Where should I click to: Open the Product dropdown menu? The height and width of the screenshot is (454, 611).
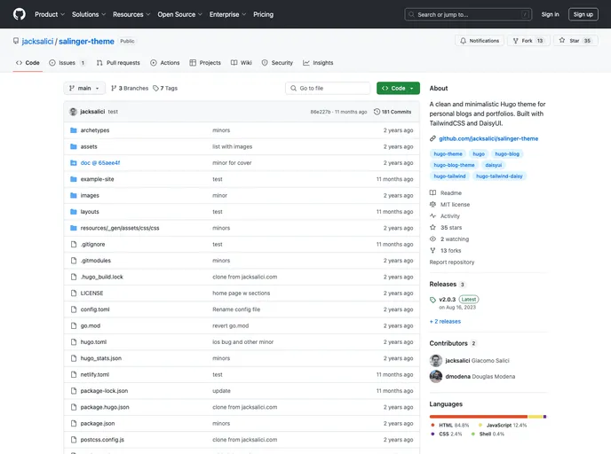pos(50,14)
